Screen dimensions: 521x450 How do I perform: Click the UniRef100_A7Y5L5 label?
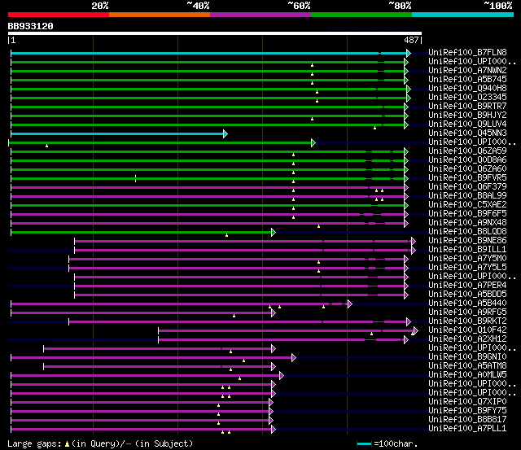467,268
